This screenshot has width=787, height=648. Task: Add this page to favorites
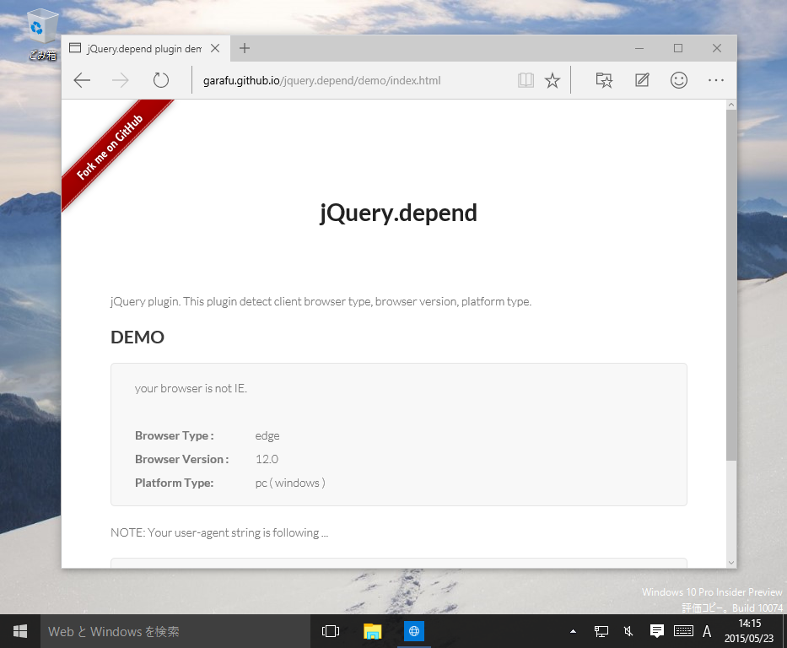point(553,80)
